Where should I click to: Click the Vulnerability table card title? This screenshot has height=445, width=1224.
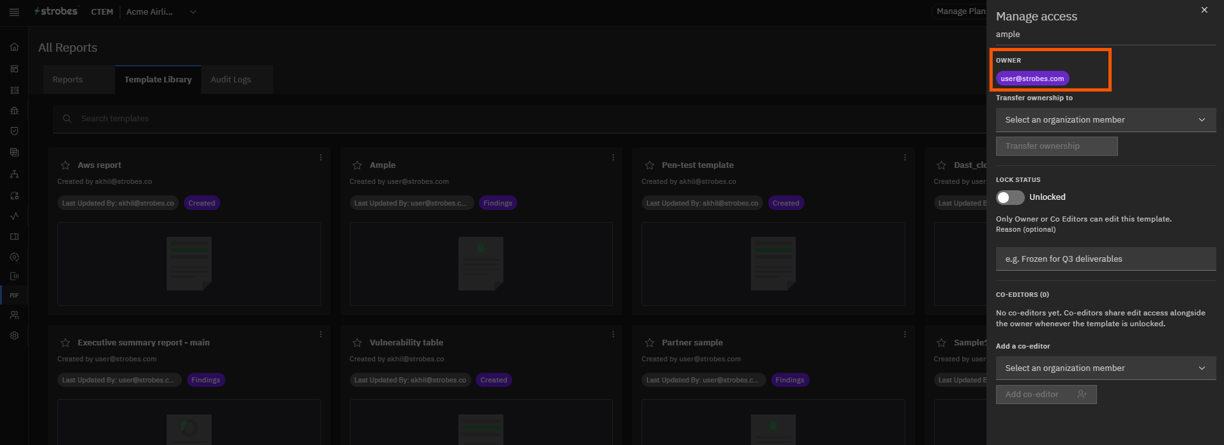click(406, 342)
